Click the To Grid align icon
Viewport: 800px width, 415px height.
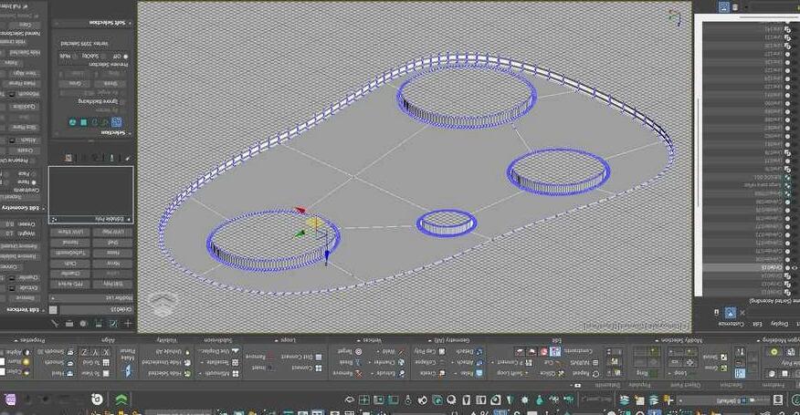[106, 362]
